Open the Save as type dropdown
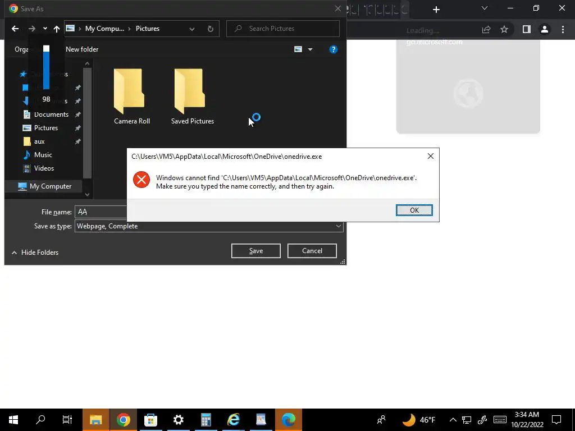This screenshot has height=431, width=575. click(338, 226)
